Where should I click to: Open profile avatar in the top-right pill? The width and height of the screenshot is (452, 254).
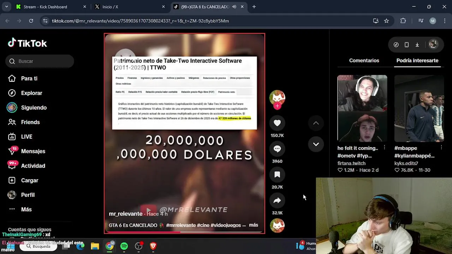433,44
